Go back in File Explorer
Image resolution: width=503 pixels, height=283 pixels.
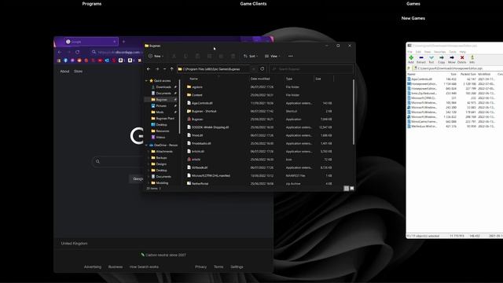pyautogui.click(x=149, y=69)
